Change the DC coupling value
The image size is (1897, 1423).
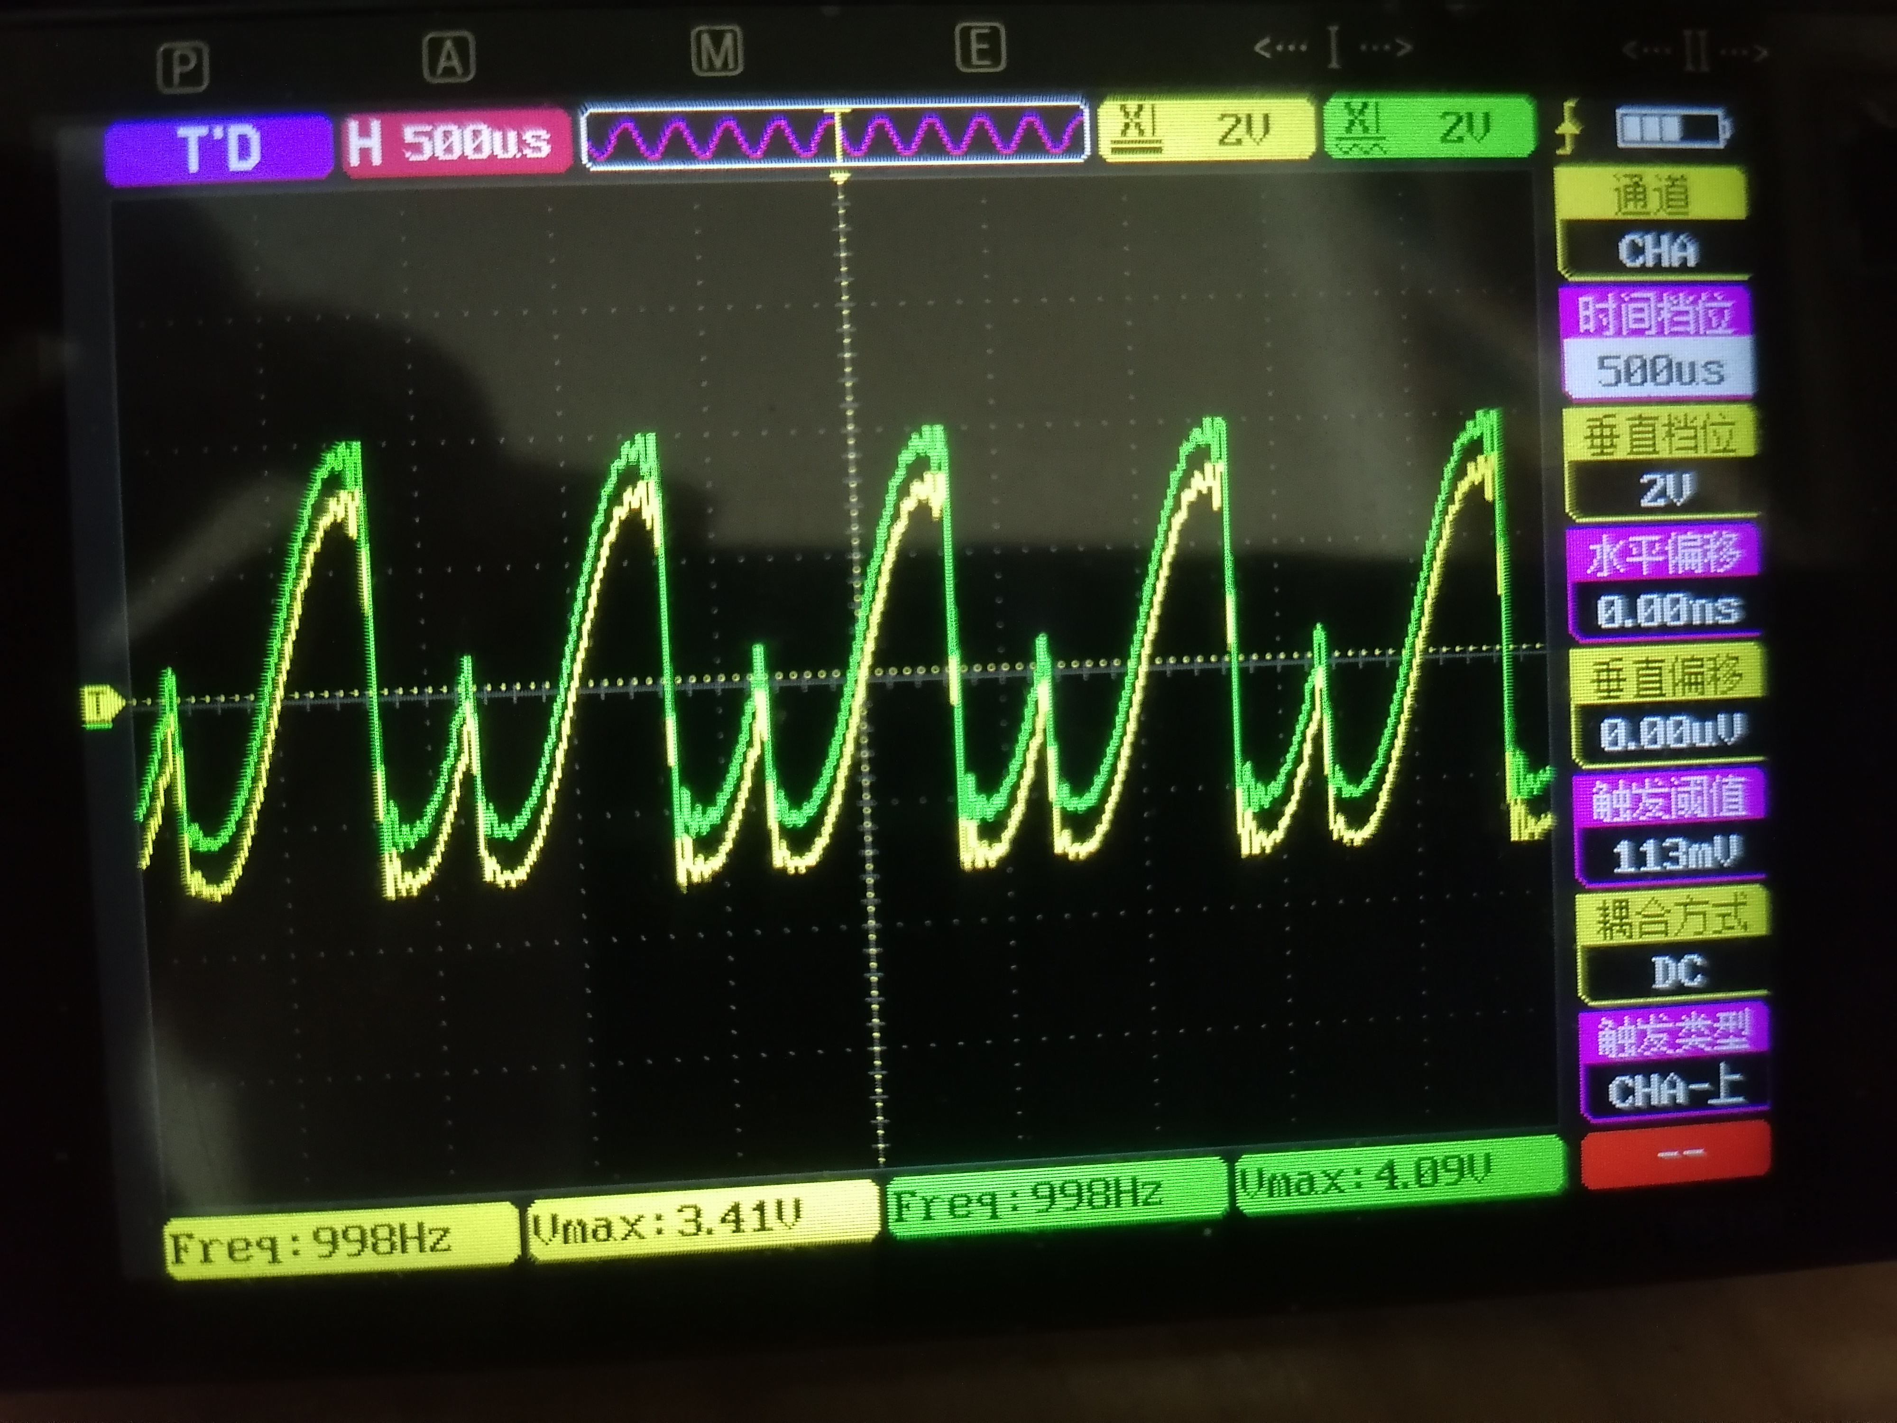tap(1676, 973)
